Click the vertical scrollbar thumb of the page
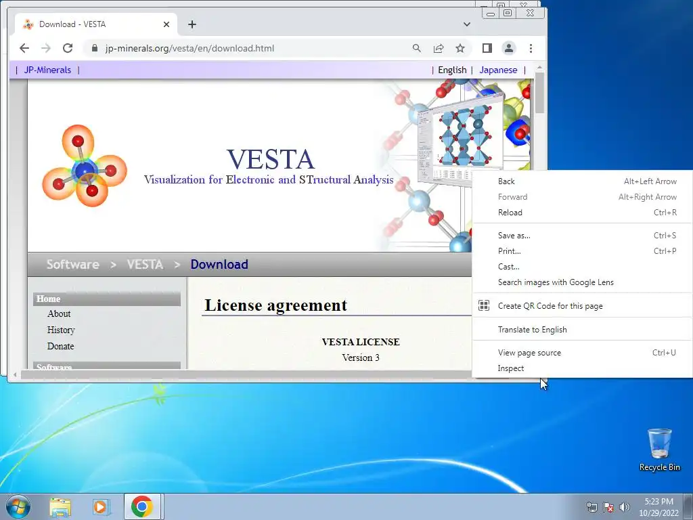This screenshot has width=693, height=520. tap(539, 93)
